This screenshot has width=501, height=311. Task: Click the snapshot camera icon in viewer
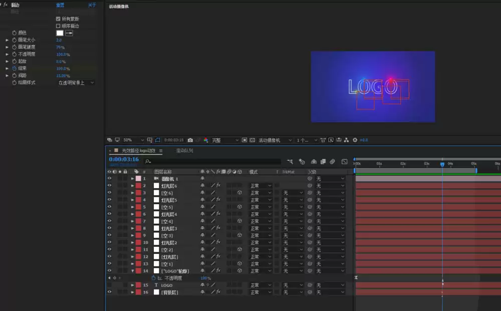click(x=190, y=140)
